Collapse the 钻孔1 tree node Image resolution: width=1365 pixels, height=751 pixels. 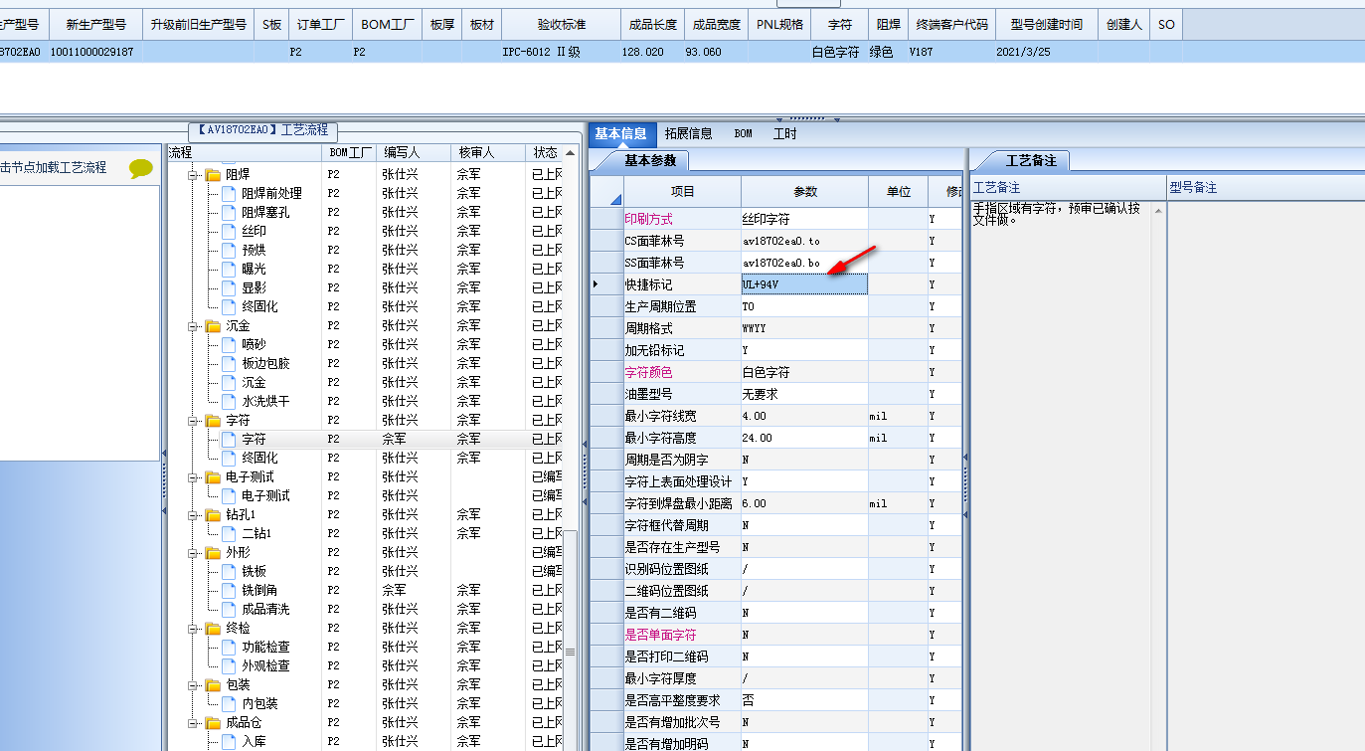[193, 514]
